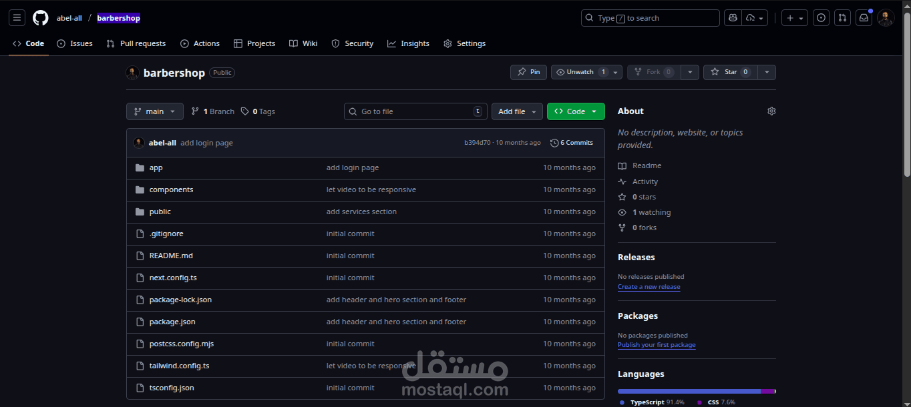Click the Type / to search box
Screen dimensions: 911x407
[651, 18]
